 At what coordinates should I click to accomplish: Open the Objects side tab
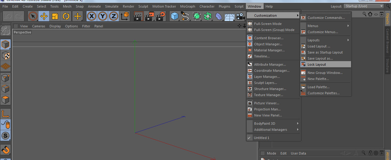tap(388, 19)
